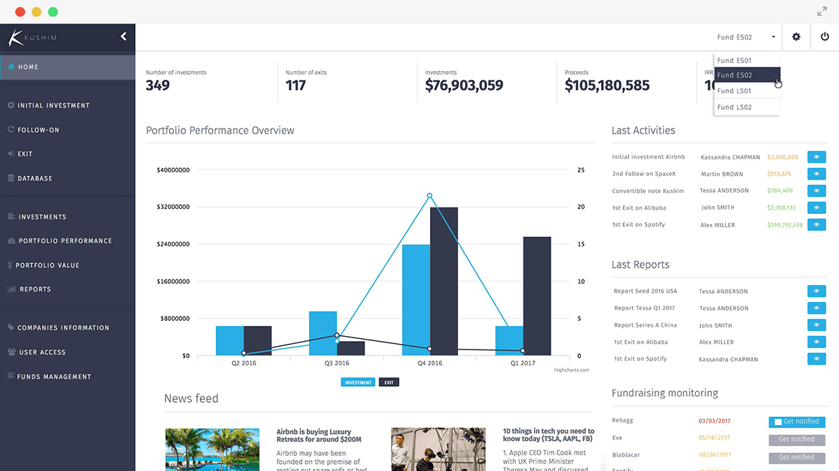The image size is (839, 471).
Task: Click the Airbnb news palm tree thumbnail
Action: [212, 449]
